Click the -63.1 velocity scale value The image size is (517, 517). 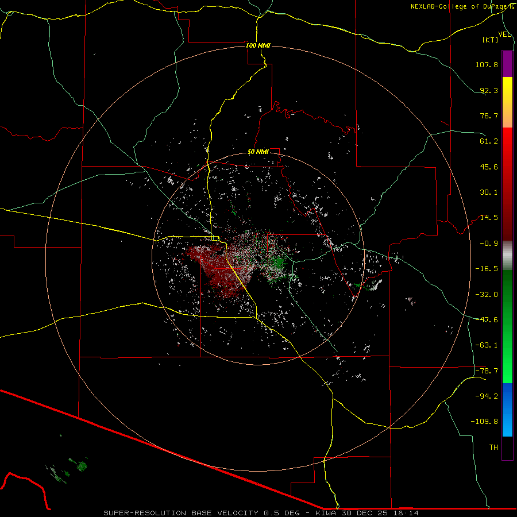(487, 345)
